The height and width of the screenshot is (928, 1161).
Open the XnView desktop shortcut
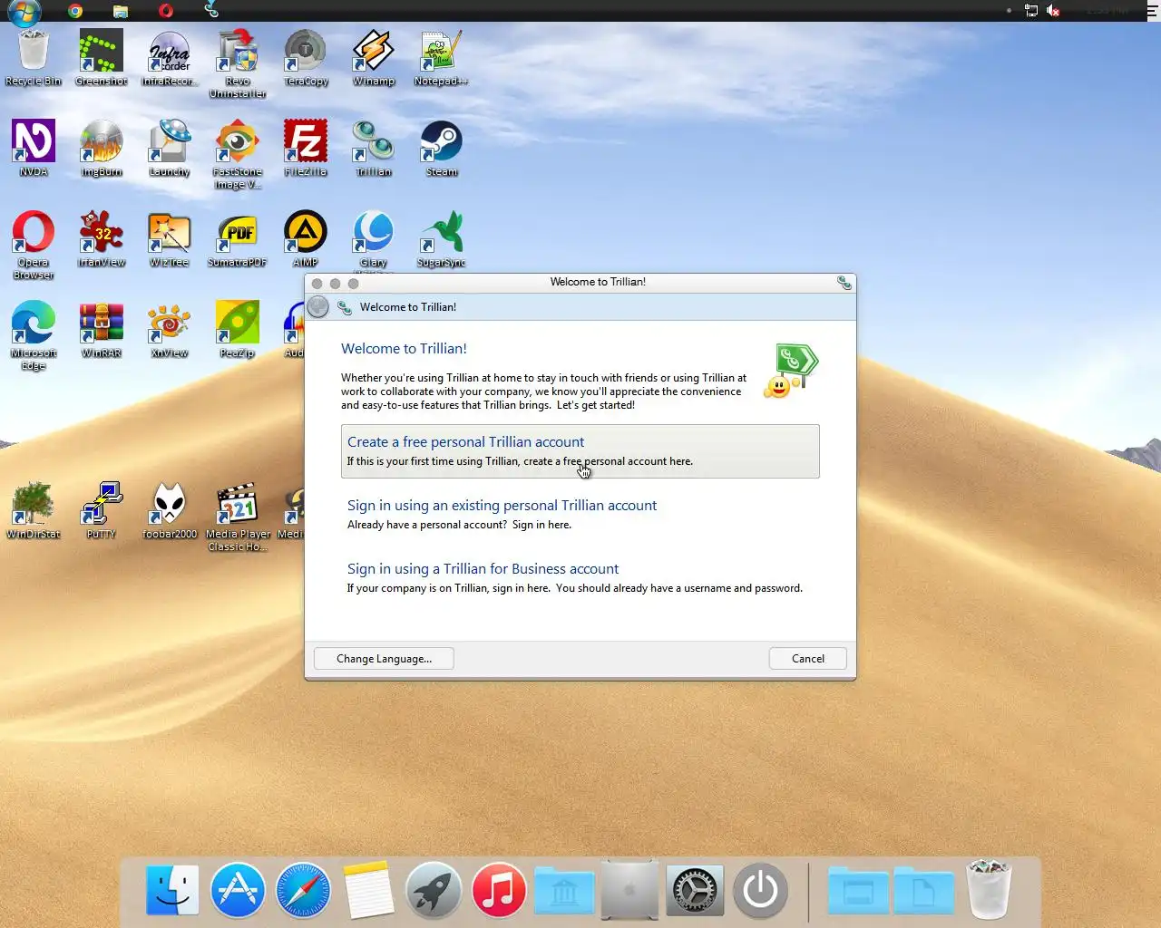coord(170,329)
